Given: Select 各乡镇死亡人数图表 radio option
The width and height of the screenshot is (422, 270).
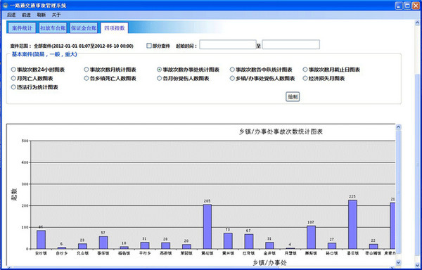Looking at the screenshot, I should coord(87,79).
